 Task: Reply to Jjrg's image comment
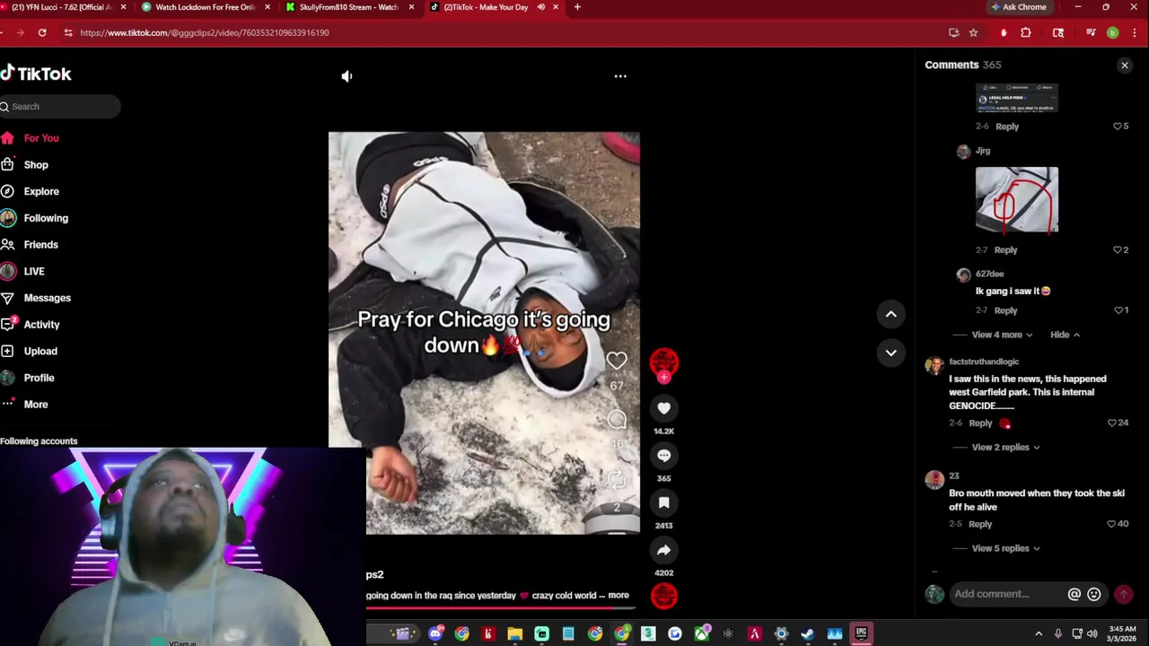1005,250
